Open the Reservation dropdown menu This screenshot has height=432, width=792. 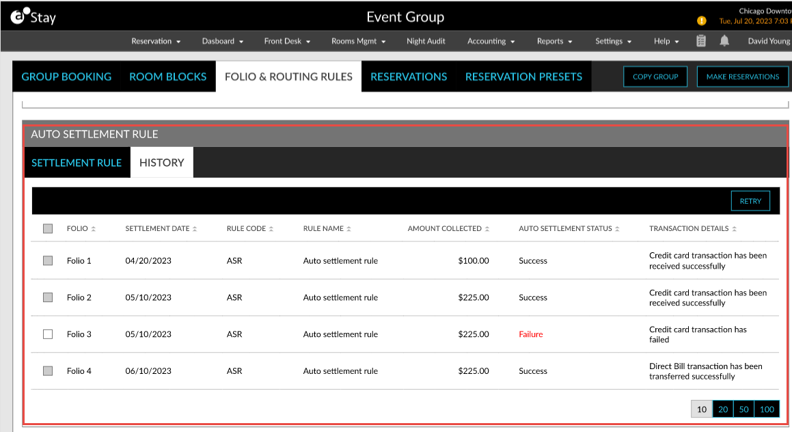pyautogui.click(x=156, y=41)
